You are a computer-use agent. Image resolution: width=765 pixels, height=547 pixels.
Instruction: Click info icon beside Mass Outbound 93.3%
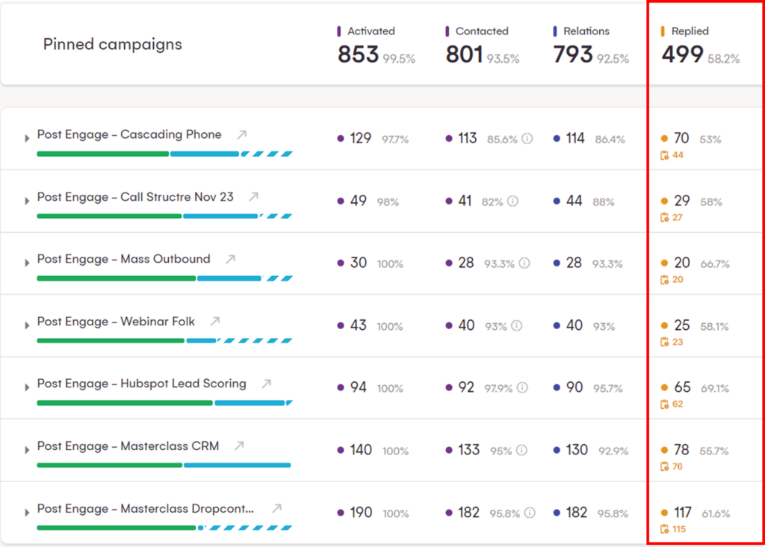point(524,263)
